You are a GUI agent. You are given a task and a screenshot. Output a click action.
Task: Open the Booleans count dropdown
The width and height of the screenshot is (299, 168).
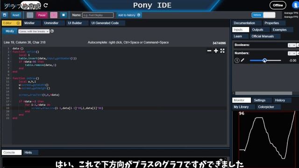292,45
